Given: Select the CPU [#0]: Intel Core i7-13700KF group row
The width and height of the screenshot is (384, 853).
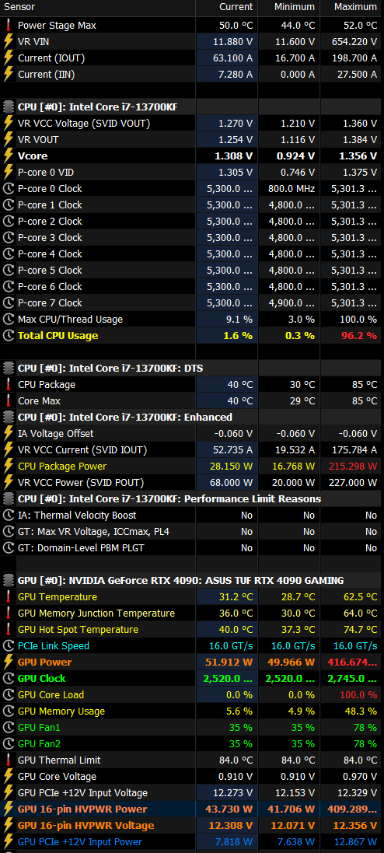Looking at the screenshot, I should coord(192,107).
